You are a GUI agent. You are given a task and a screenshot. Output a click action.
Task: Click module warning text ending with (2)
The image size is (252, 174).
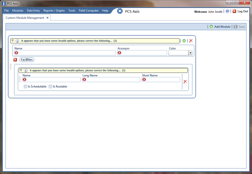click(x=69, y=41)
